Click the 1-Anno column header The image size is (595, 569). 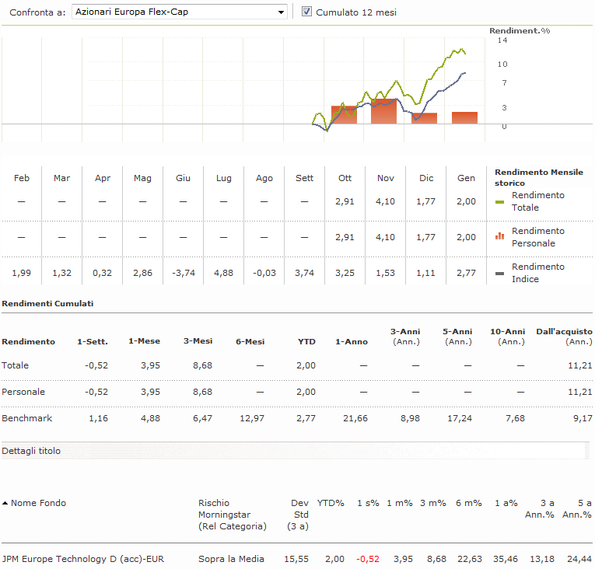tap(352, 341)
